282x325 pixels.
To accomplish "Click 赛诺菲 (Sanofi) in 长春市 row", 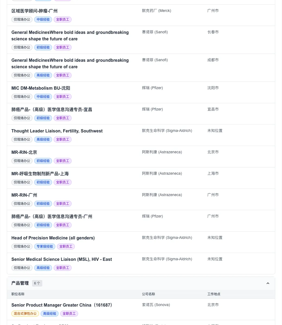I will coord(155,32).
